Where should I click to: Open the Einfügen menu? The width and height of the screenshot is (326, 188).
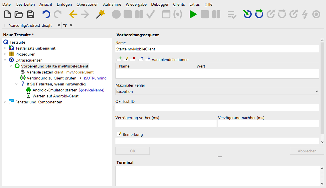(x=64, y=4)
